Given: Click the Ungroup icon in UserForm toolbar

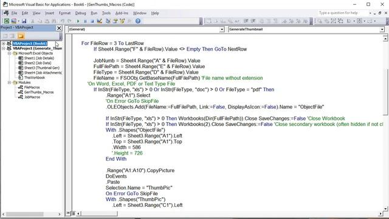Looking at the screenshot, I should click(x=340, y=21).
